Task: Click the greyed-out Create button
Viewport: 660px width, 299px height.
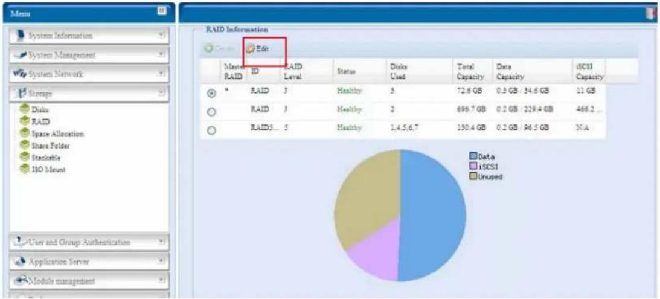Action: click(x=219, y=49)
